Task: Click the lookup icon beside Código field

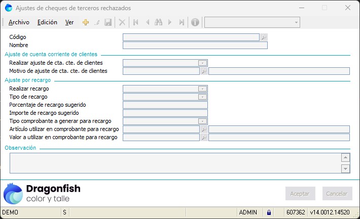Action: click(x=263, y=37)
